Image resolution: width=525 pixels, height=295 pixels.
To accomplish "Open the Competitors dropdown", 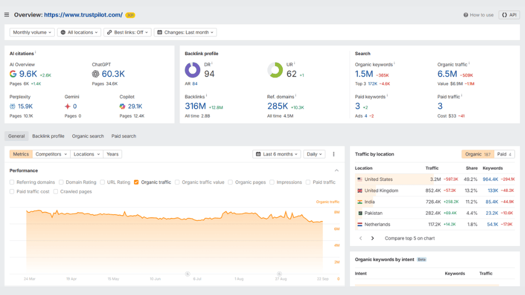I will point(51,154).
